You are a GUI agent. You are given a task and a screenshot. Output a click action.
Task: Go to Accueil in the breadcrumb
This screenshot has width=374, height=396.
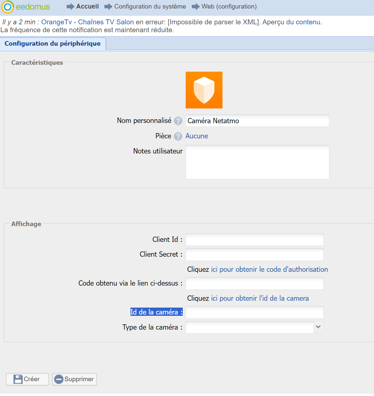(87, 7)
